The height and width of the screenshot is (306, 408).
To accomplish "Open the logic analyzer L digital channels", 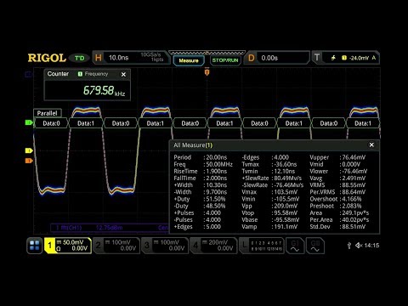I will 262,246.
